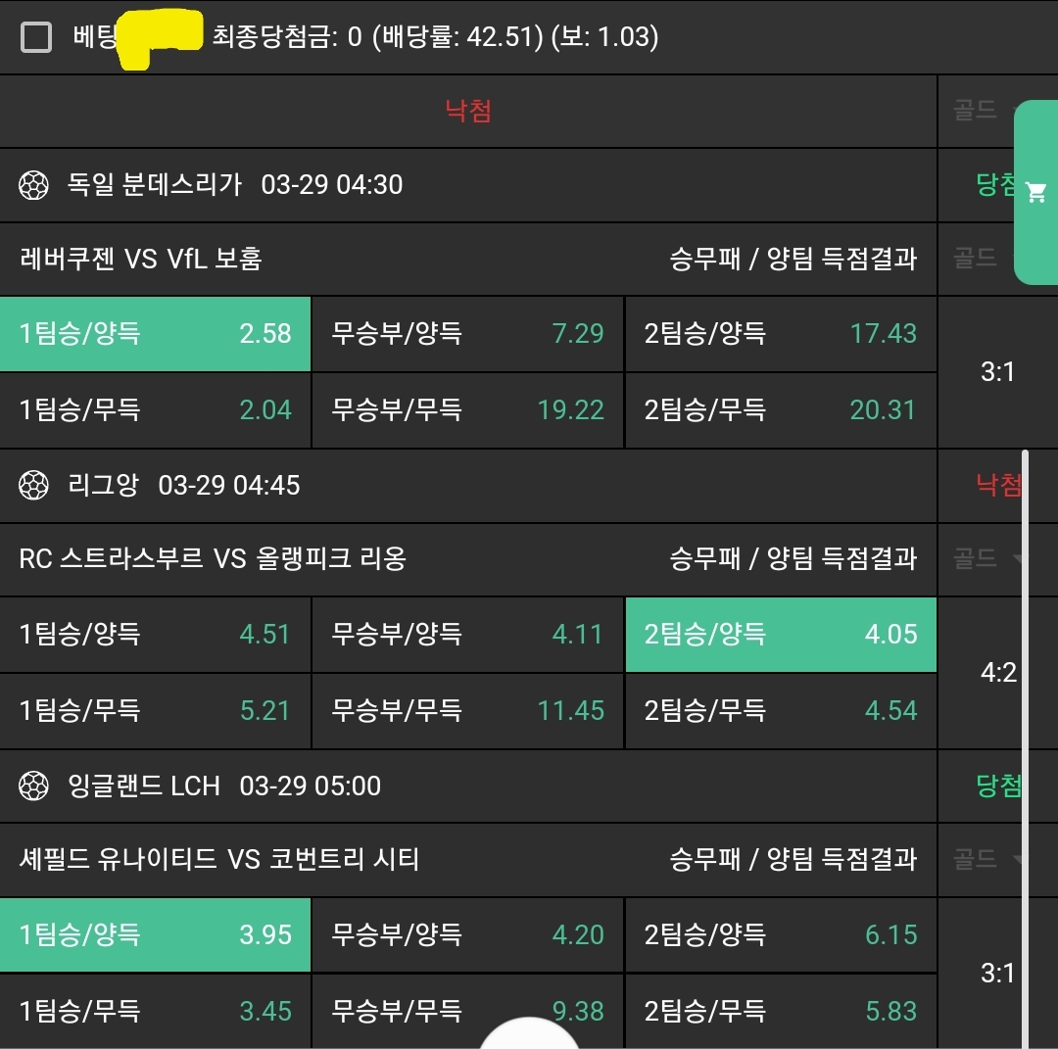Viewport: 1058px width, 1049px height.
Task: Expand the 골드 dropdown in the 레버쿠젠 VS VfL 보훔 row
Action: coord(985,259)
